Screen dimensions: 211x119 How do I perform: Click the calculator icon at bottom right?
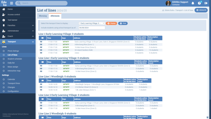pyautogui.click(x=207, y=117)
